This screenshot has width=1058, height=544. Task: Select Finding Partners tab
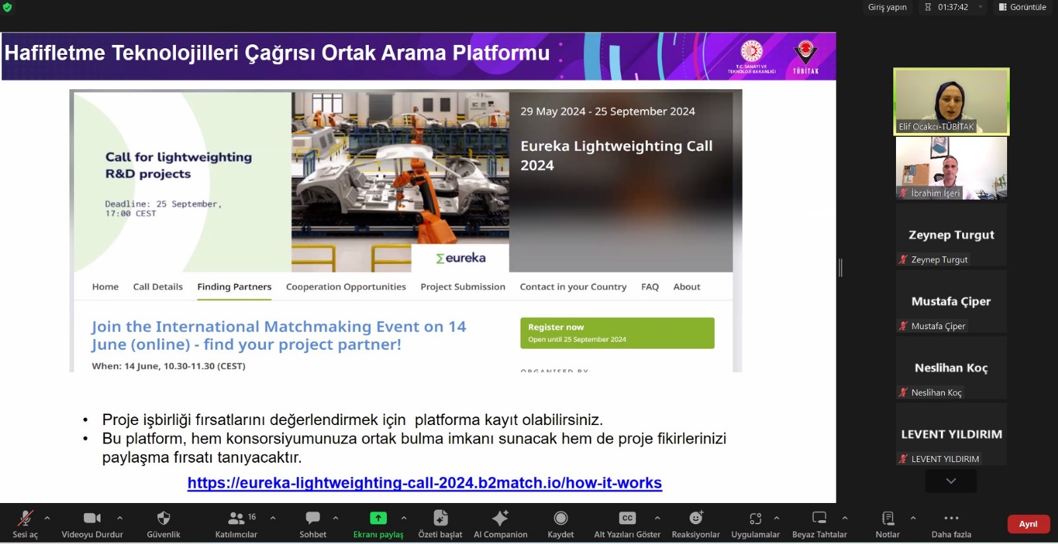pos(234,287)
